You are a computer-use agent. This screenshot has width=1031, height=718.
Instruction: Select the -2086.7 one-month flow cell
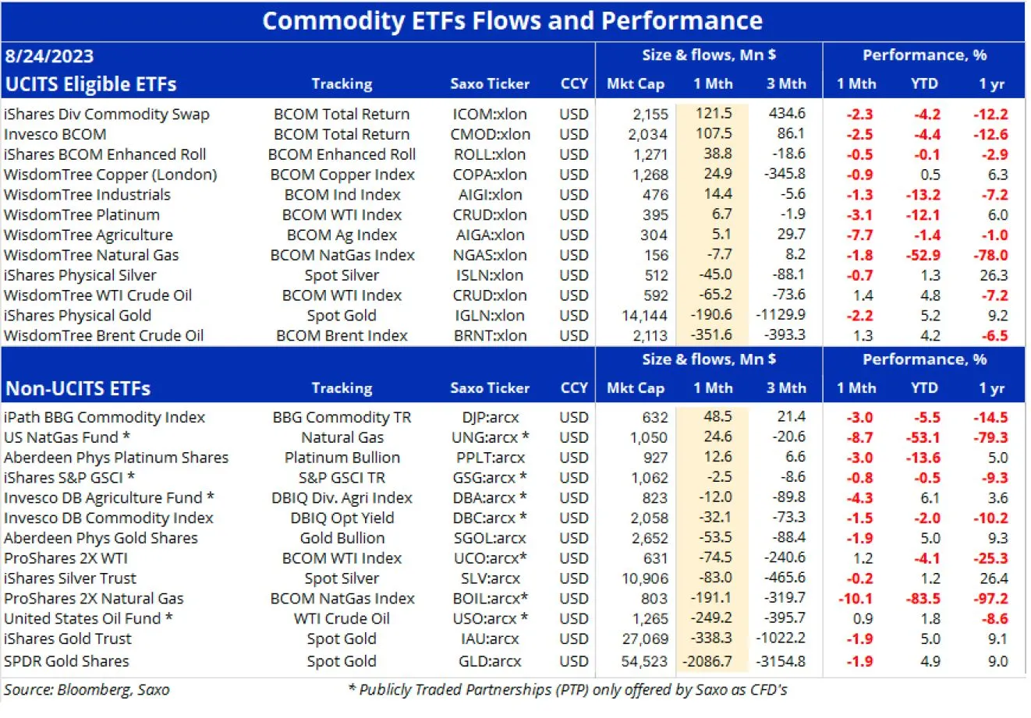[707, 661]
